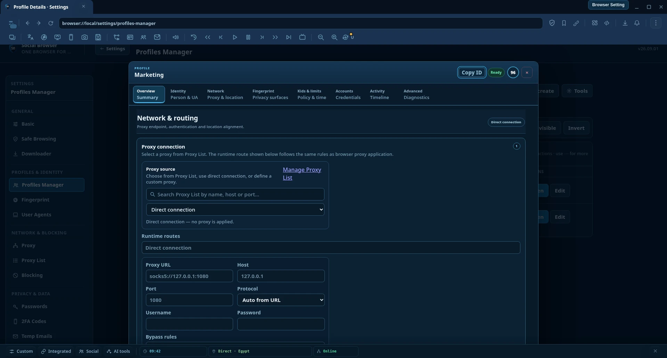Open Safe Browsing in settings sidebar

point(47,139)
